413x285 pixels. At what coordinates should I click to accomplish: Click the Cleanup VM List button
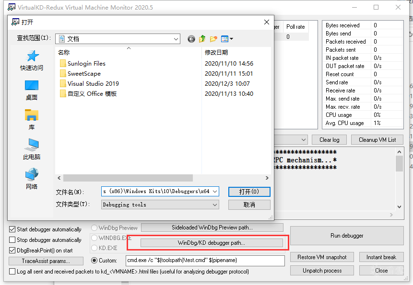click(x=377, y=140)
